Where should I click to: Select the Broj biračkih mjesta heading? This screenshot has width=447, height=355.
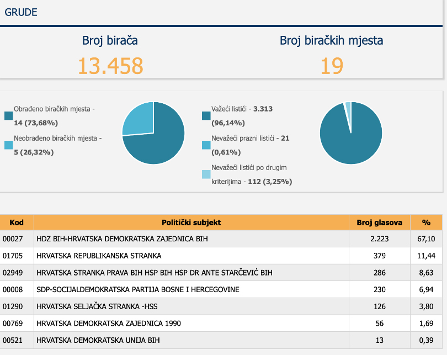coord(331,40)
